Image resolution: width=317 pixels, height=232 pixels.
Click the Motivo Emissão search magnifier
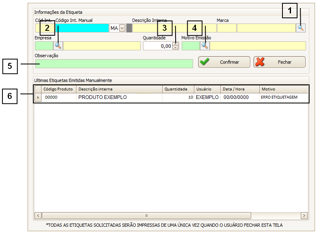(x=204, y=46)
